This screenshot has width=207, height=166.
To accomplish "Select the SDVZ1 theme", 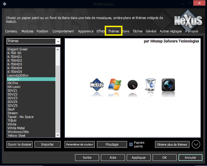I will point(31,90).
